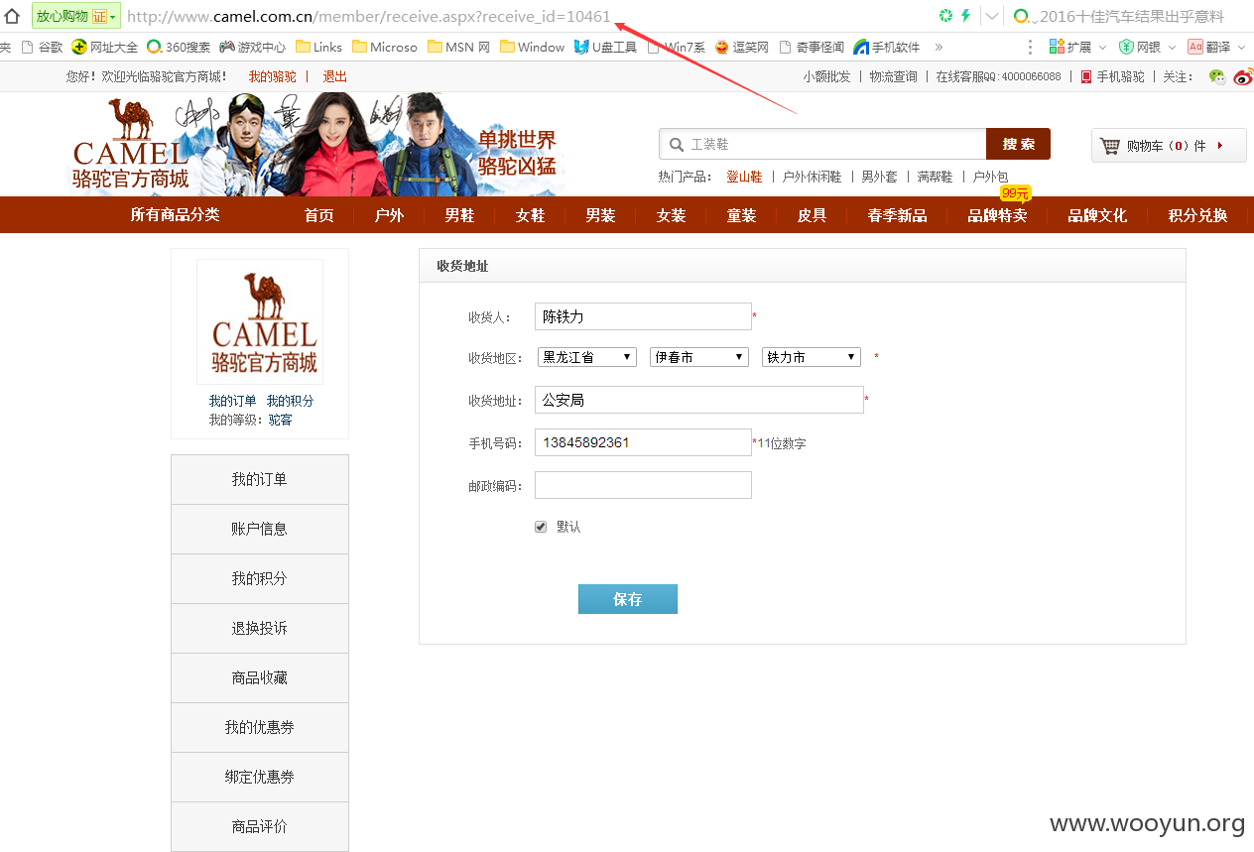Click the green refresh icon in address bar
The width and height of the screenshot is (1254, 852).
[x=945, y=16]
